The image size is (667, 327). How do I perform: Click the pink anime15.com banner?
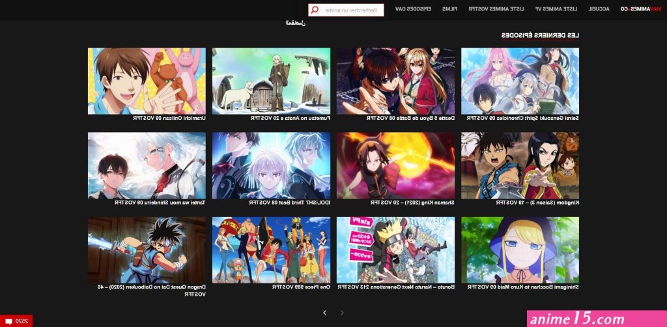(x=597, y=319)
